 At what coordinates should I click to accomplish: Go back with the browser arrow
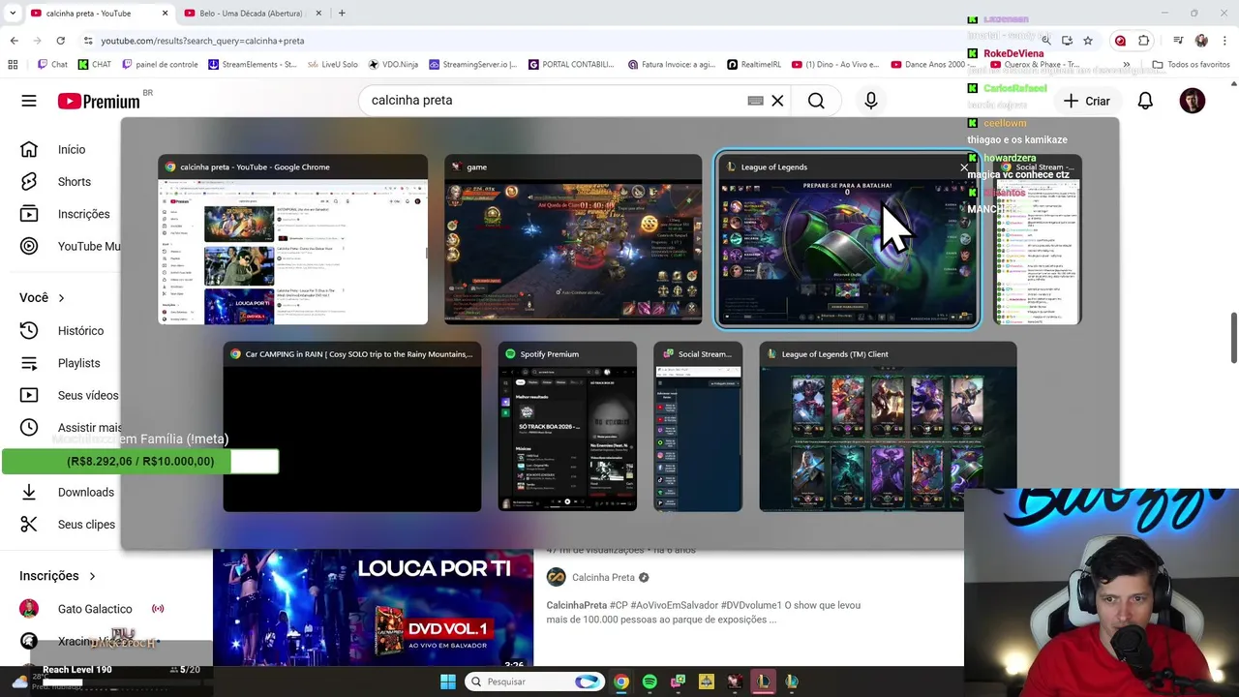(x=14, y=41)
